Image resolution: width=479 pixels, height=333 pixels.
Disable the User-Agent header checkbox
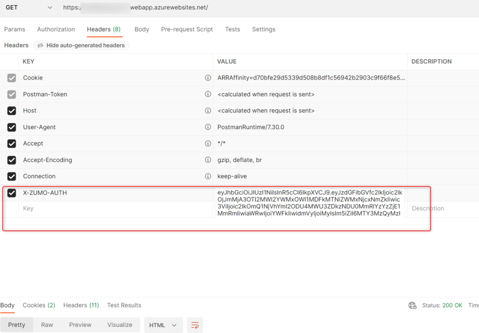(12, 127)
